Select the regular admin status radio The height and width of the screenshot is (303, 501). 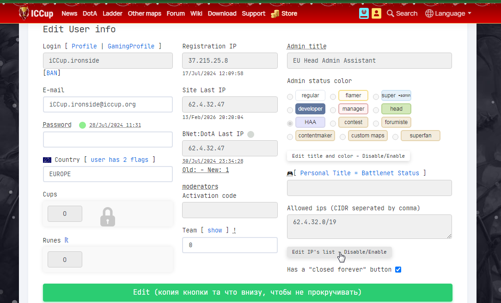coord(290,97)
